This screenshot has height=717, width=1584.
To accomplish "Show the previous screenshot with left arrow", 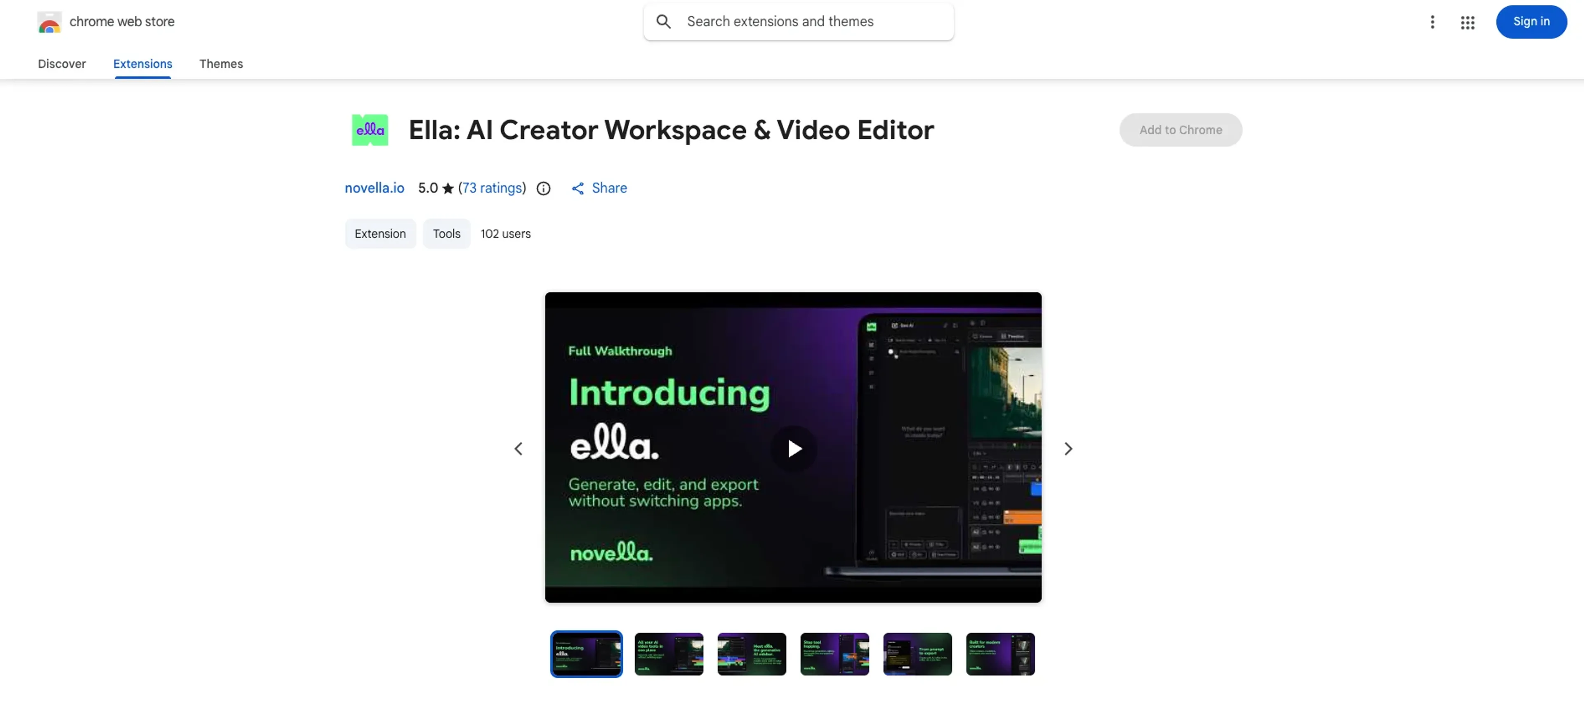I will tap(519, 449).
